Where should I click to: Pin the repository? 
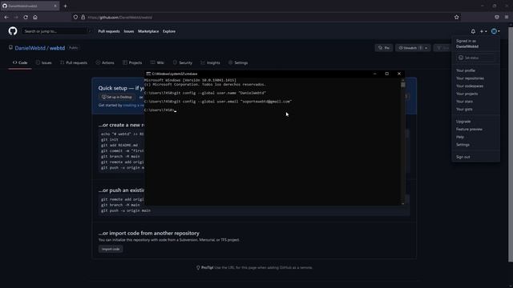384,48
